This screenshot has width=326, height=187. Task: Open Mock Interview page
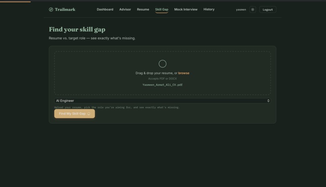pyautogui.click(x=186, y=9)
